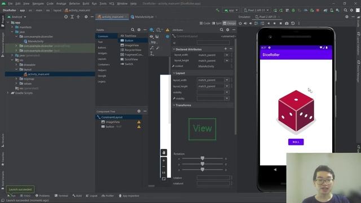Screen dimensions: 361x203
Task: Click the emulator Overview square toolbar icon
Action: [x=280, y=23]
